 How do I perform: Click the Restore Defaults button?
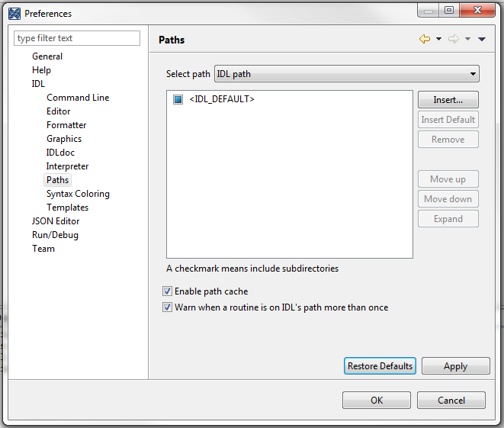pos(380,366)
